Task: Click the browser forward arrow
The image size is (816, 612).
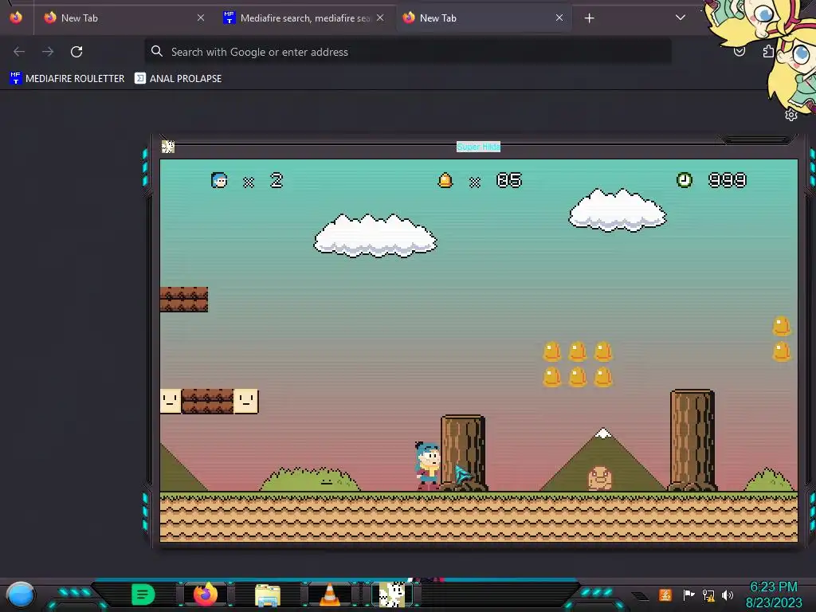Action: (x=48, y=52)
